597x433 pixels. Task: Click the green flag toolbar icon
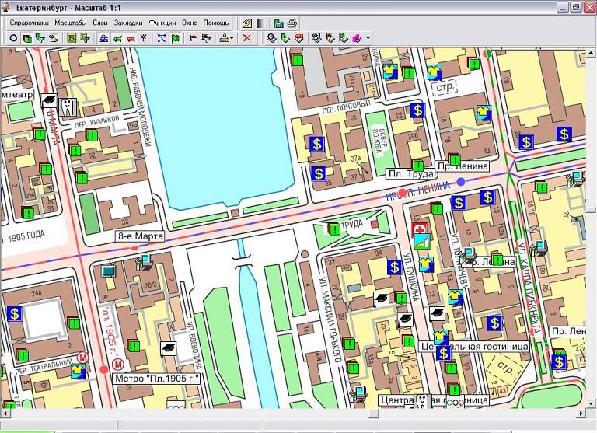pyautogui.click(x=175, y=37)
